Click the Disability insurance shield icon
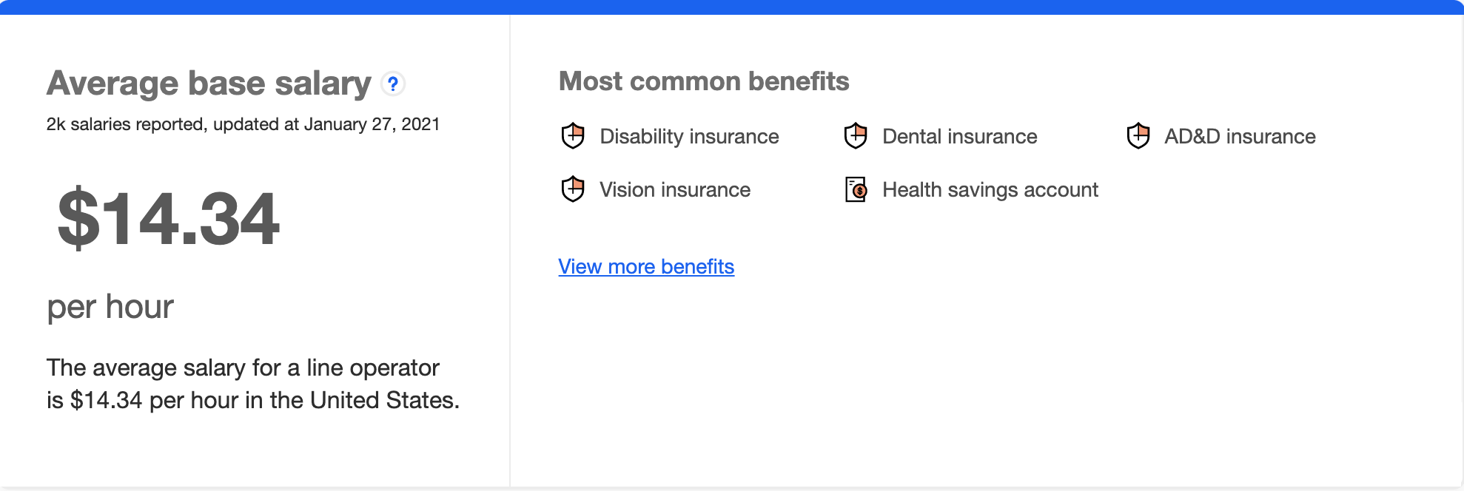Screen dimensions: 1464x491 coord(573,136)
